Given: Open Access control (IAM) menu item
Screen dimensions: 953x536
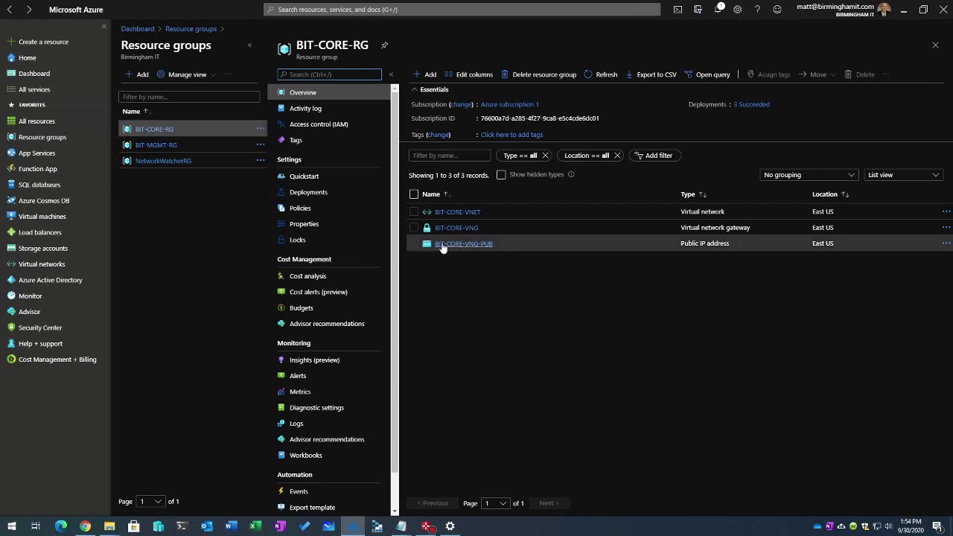Looking at the screenshot, I should [x=319, y=124].
